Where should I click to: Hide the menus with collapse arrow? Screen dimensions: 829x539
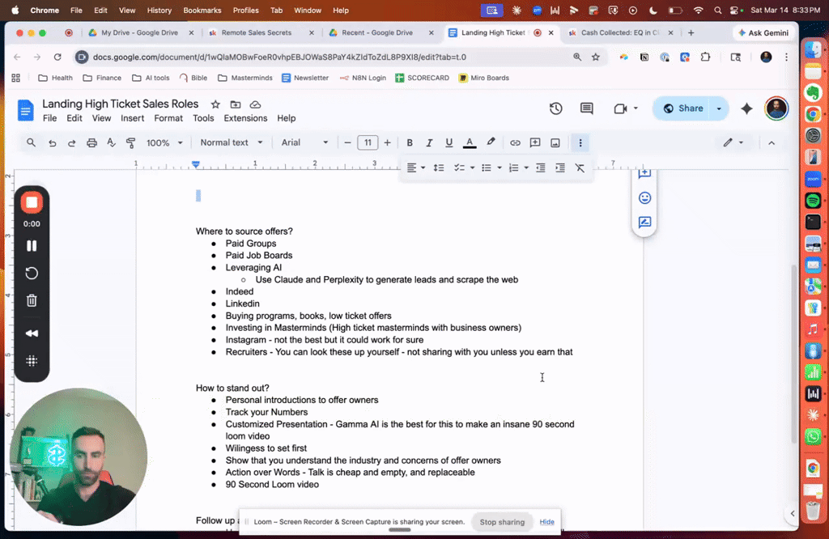772,142
